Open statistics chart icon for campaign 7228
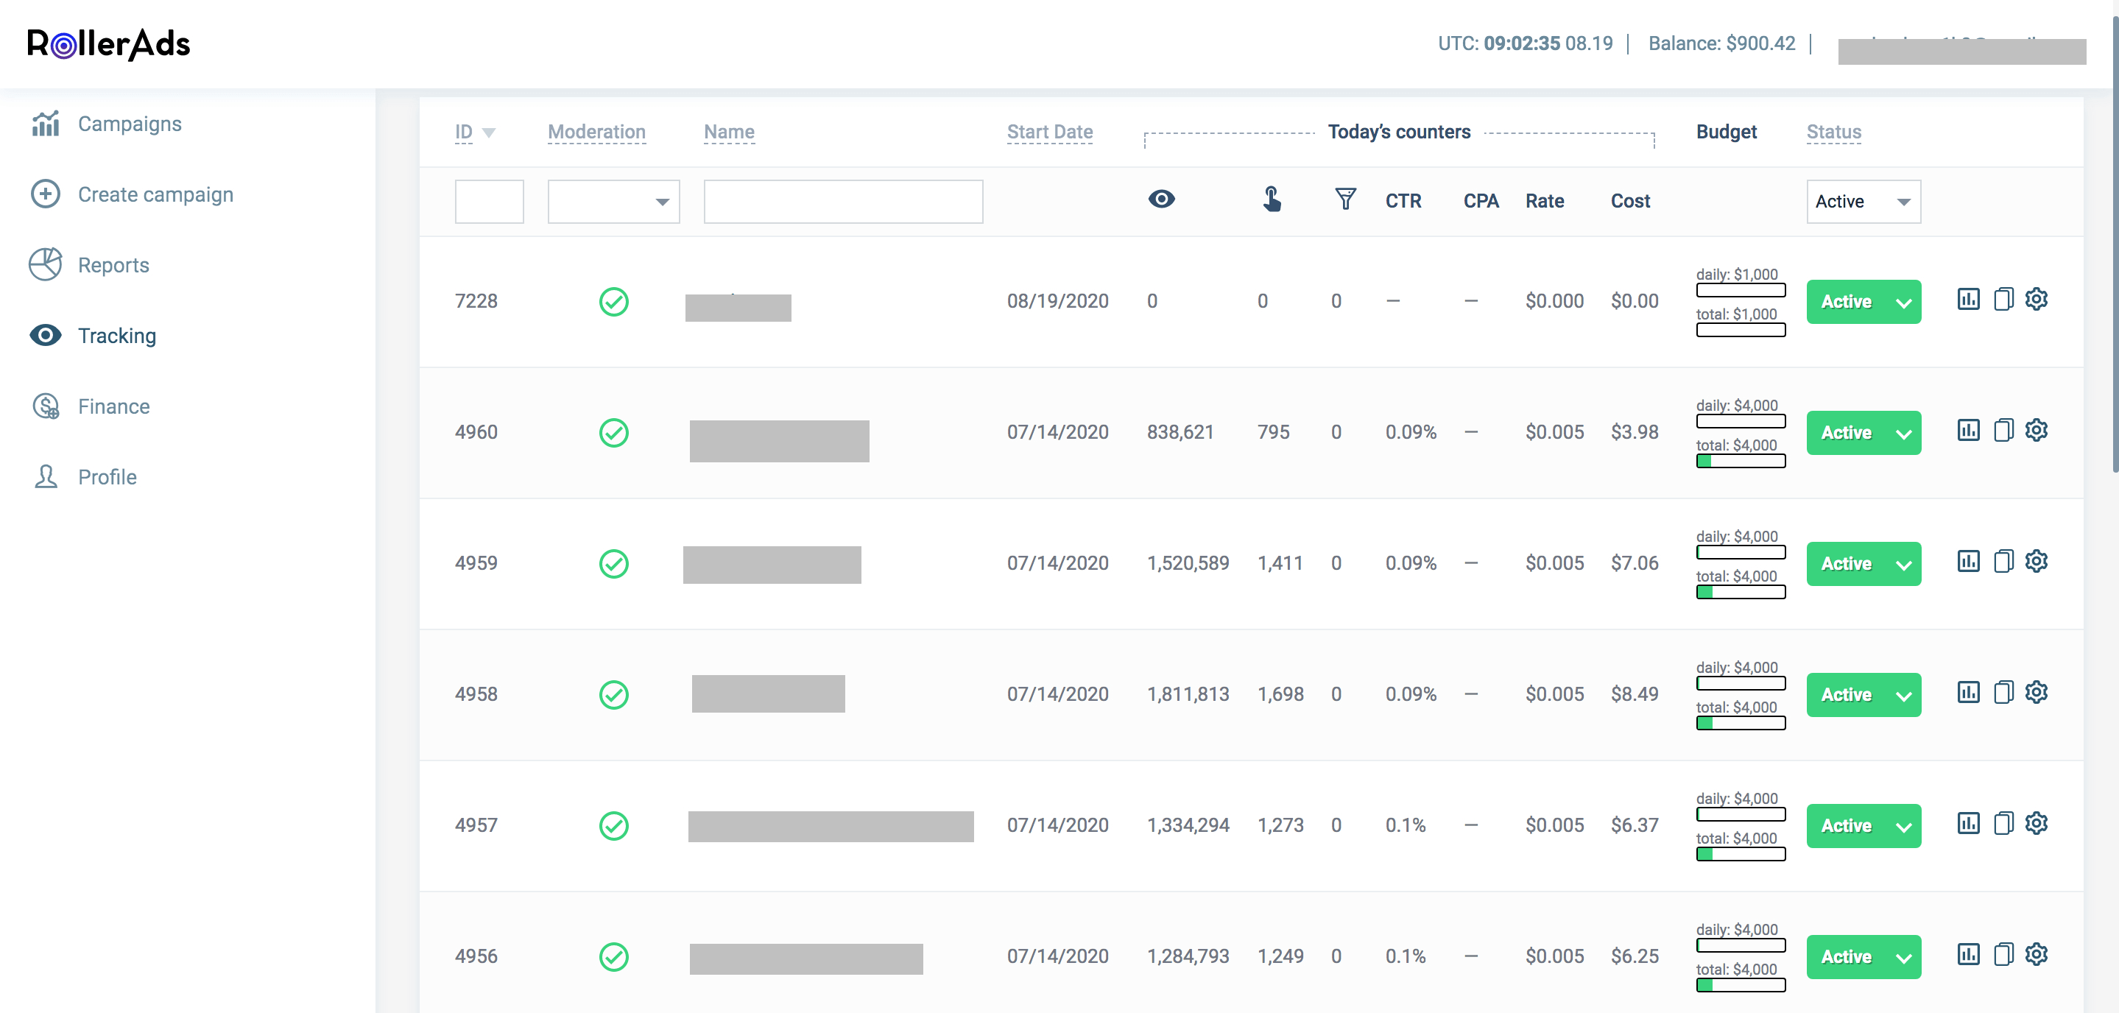 point(1967,300)
